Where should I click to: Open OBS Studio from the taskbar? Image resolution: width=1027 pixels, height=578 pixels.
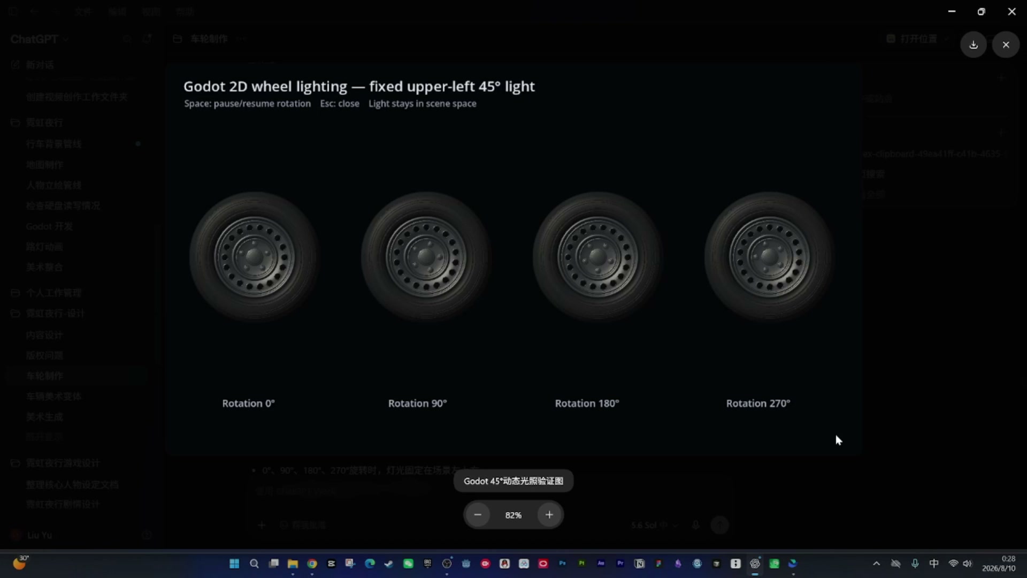(447, 564)
